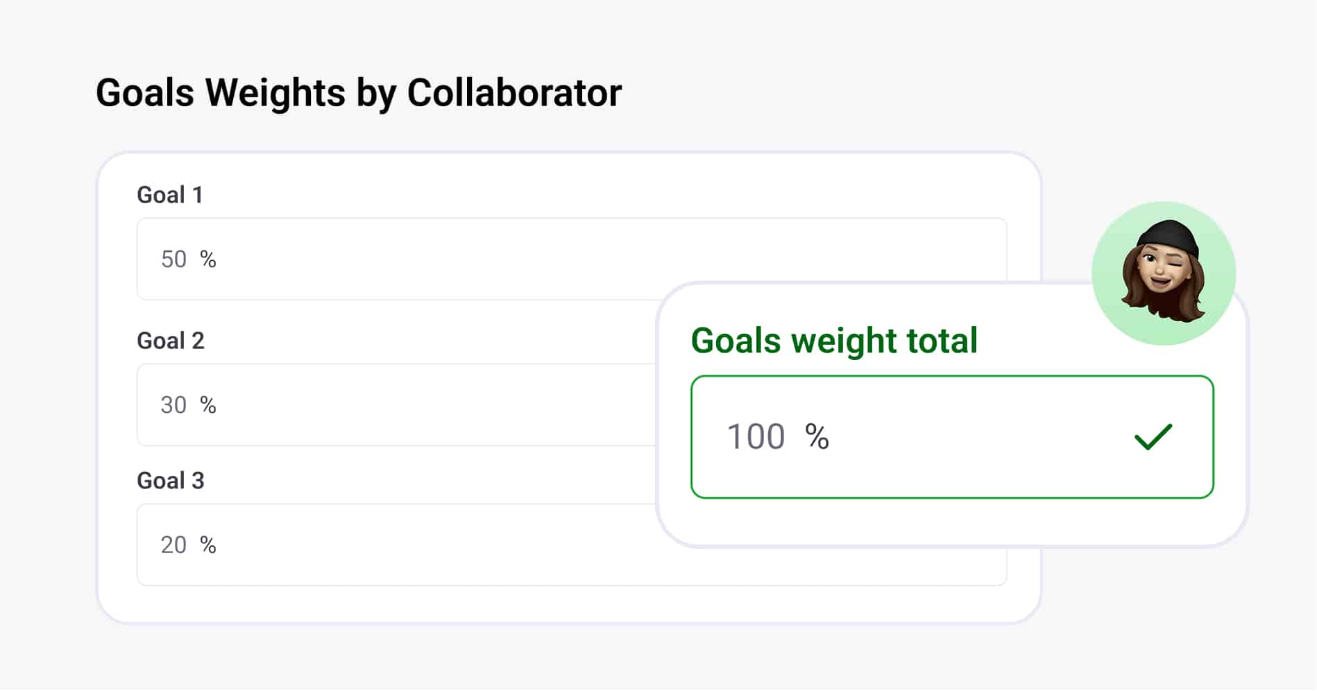Click the Goal 1 label
The height and width of the screenshot is (691, 1317).
coord(170,195)
